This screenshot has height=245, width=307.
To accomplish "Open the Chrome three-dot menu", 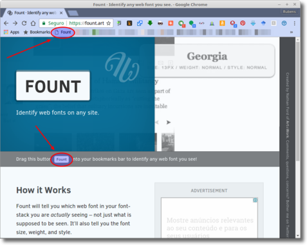I will [295, 23].
